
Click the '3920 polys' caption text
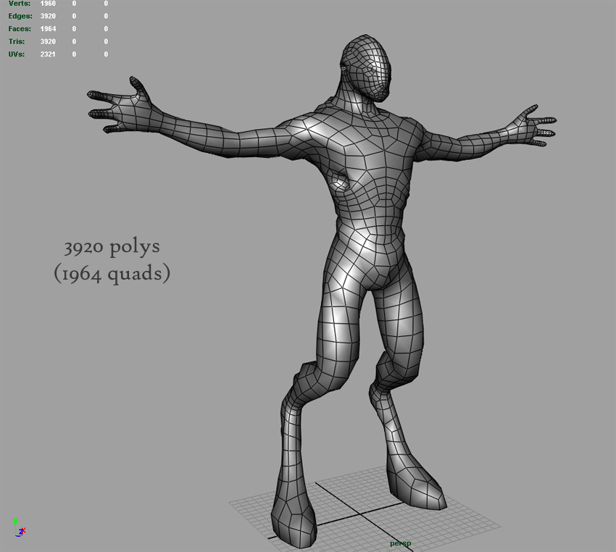pos(112,247)
